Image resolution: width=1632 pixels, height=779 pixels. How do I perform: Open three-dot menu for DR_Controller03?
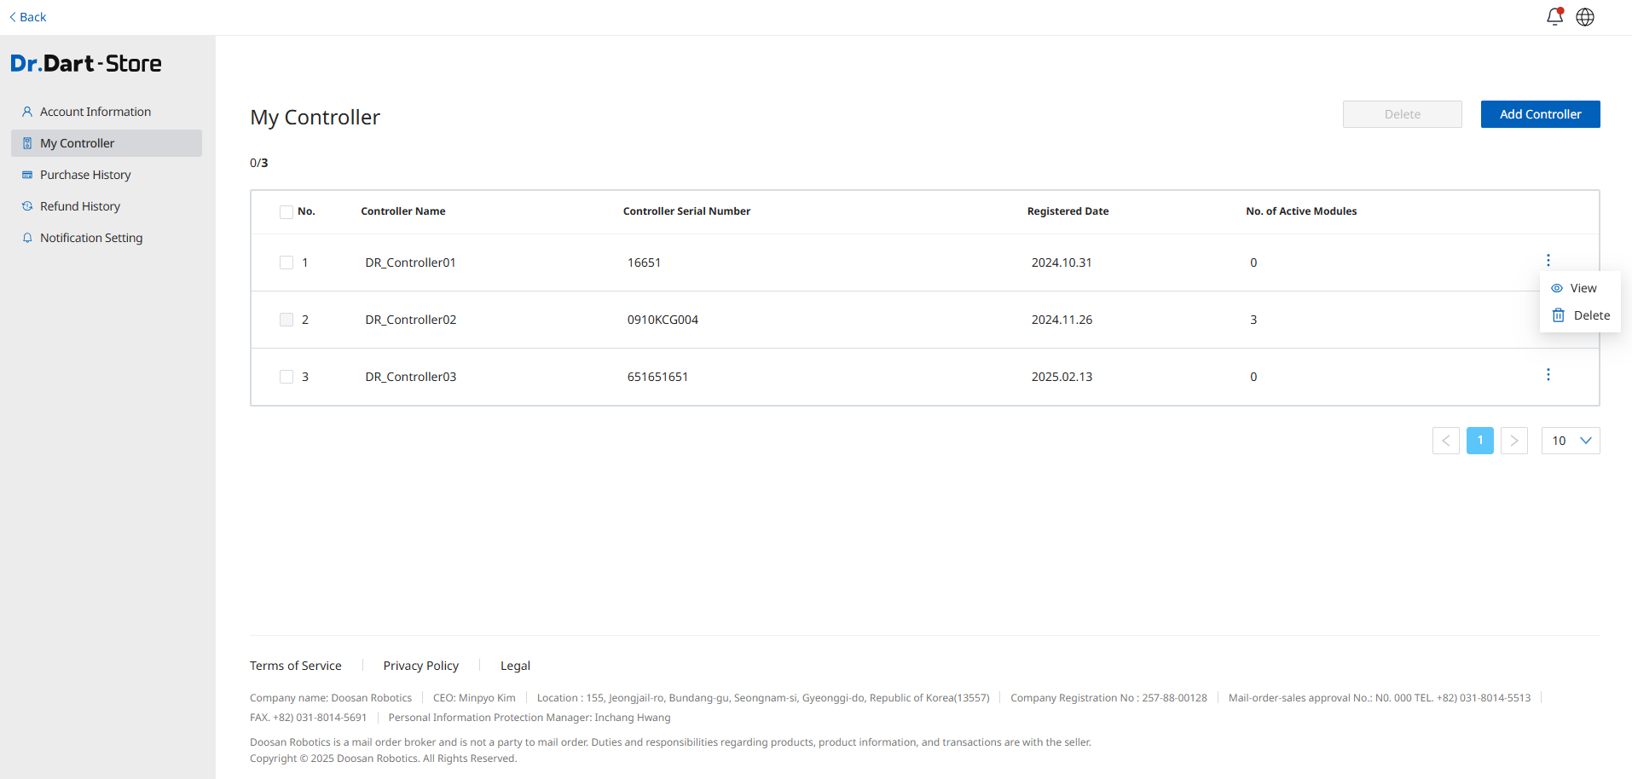click(x=1548, y=375)
